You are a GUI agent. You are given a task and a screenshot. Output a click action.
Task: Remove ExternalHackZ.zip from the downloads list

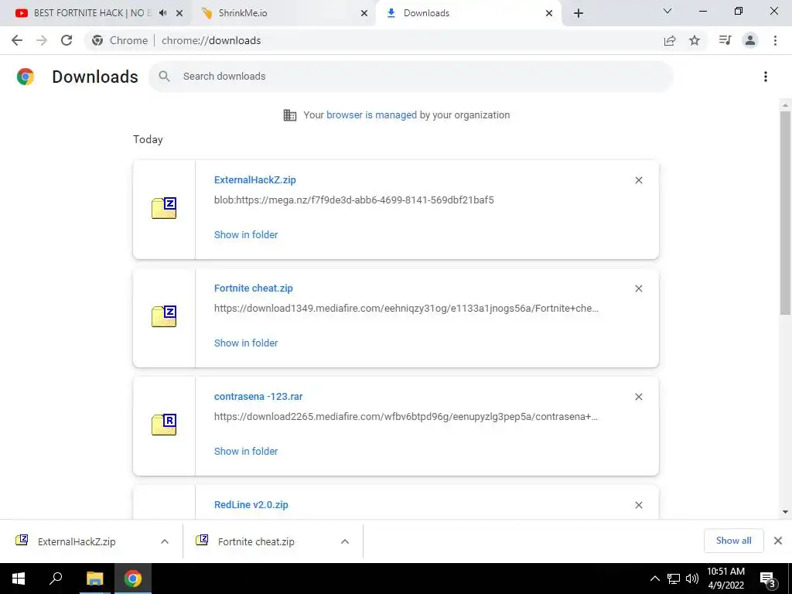point(638,180)
